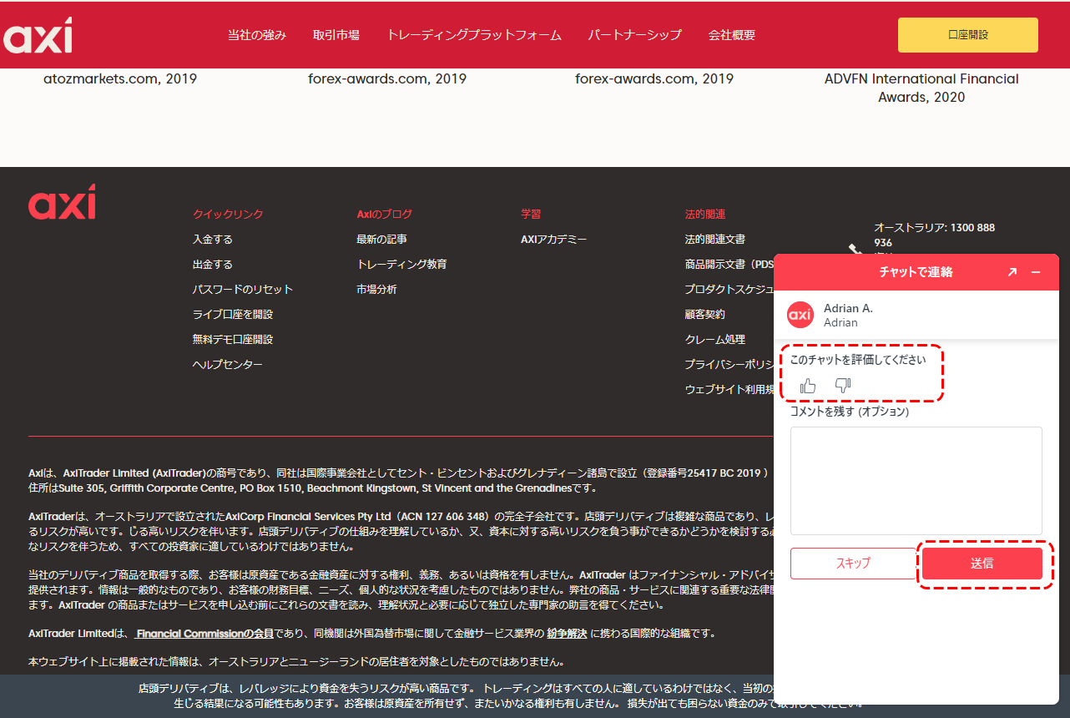Image resolution: width=1070 pixels, height=718 pixels.
Task: Open the トレーディング教育 link
Action: (x=401, y=265)
